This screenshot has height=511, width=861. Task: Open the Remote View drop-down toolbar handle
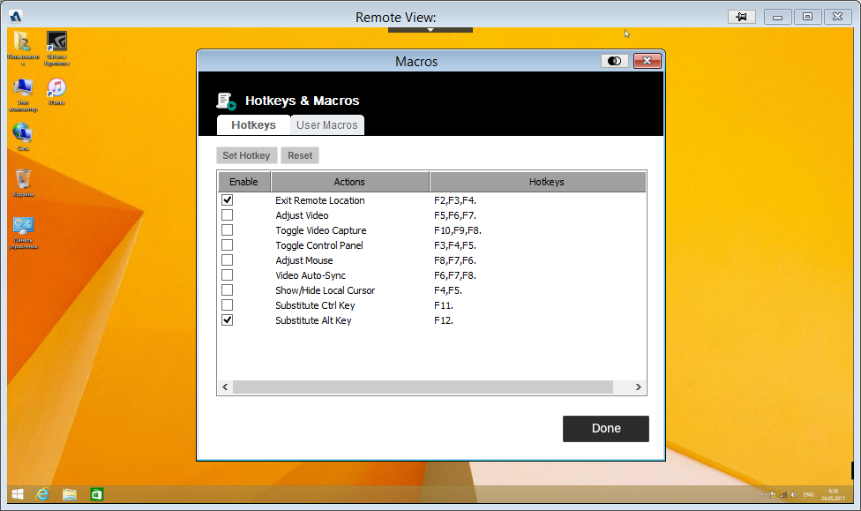(x=430, y=30)
